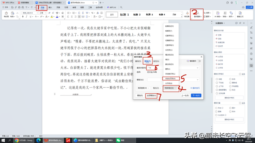Switch to the Replace tab in dialog

click(x=147, y=61)
